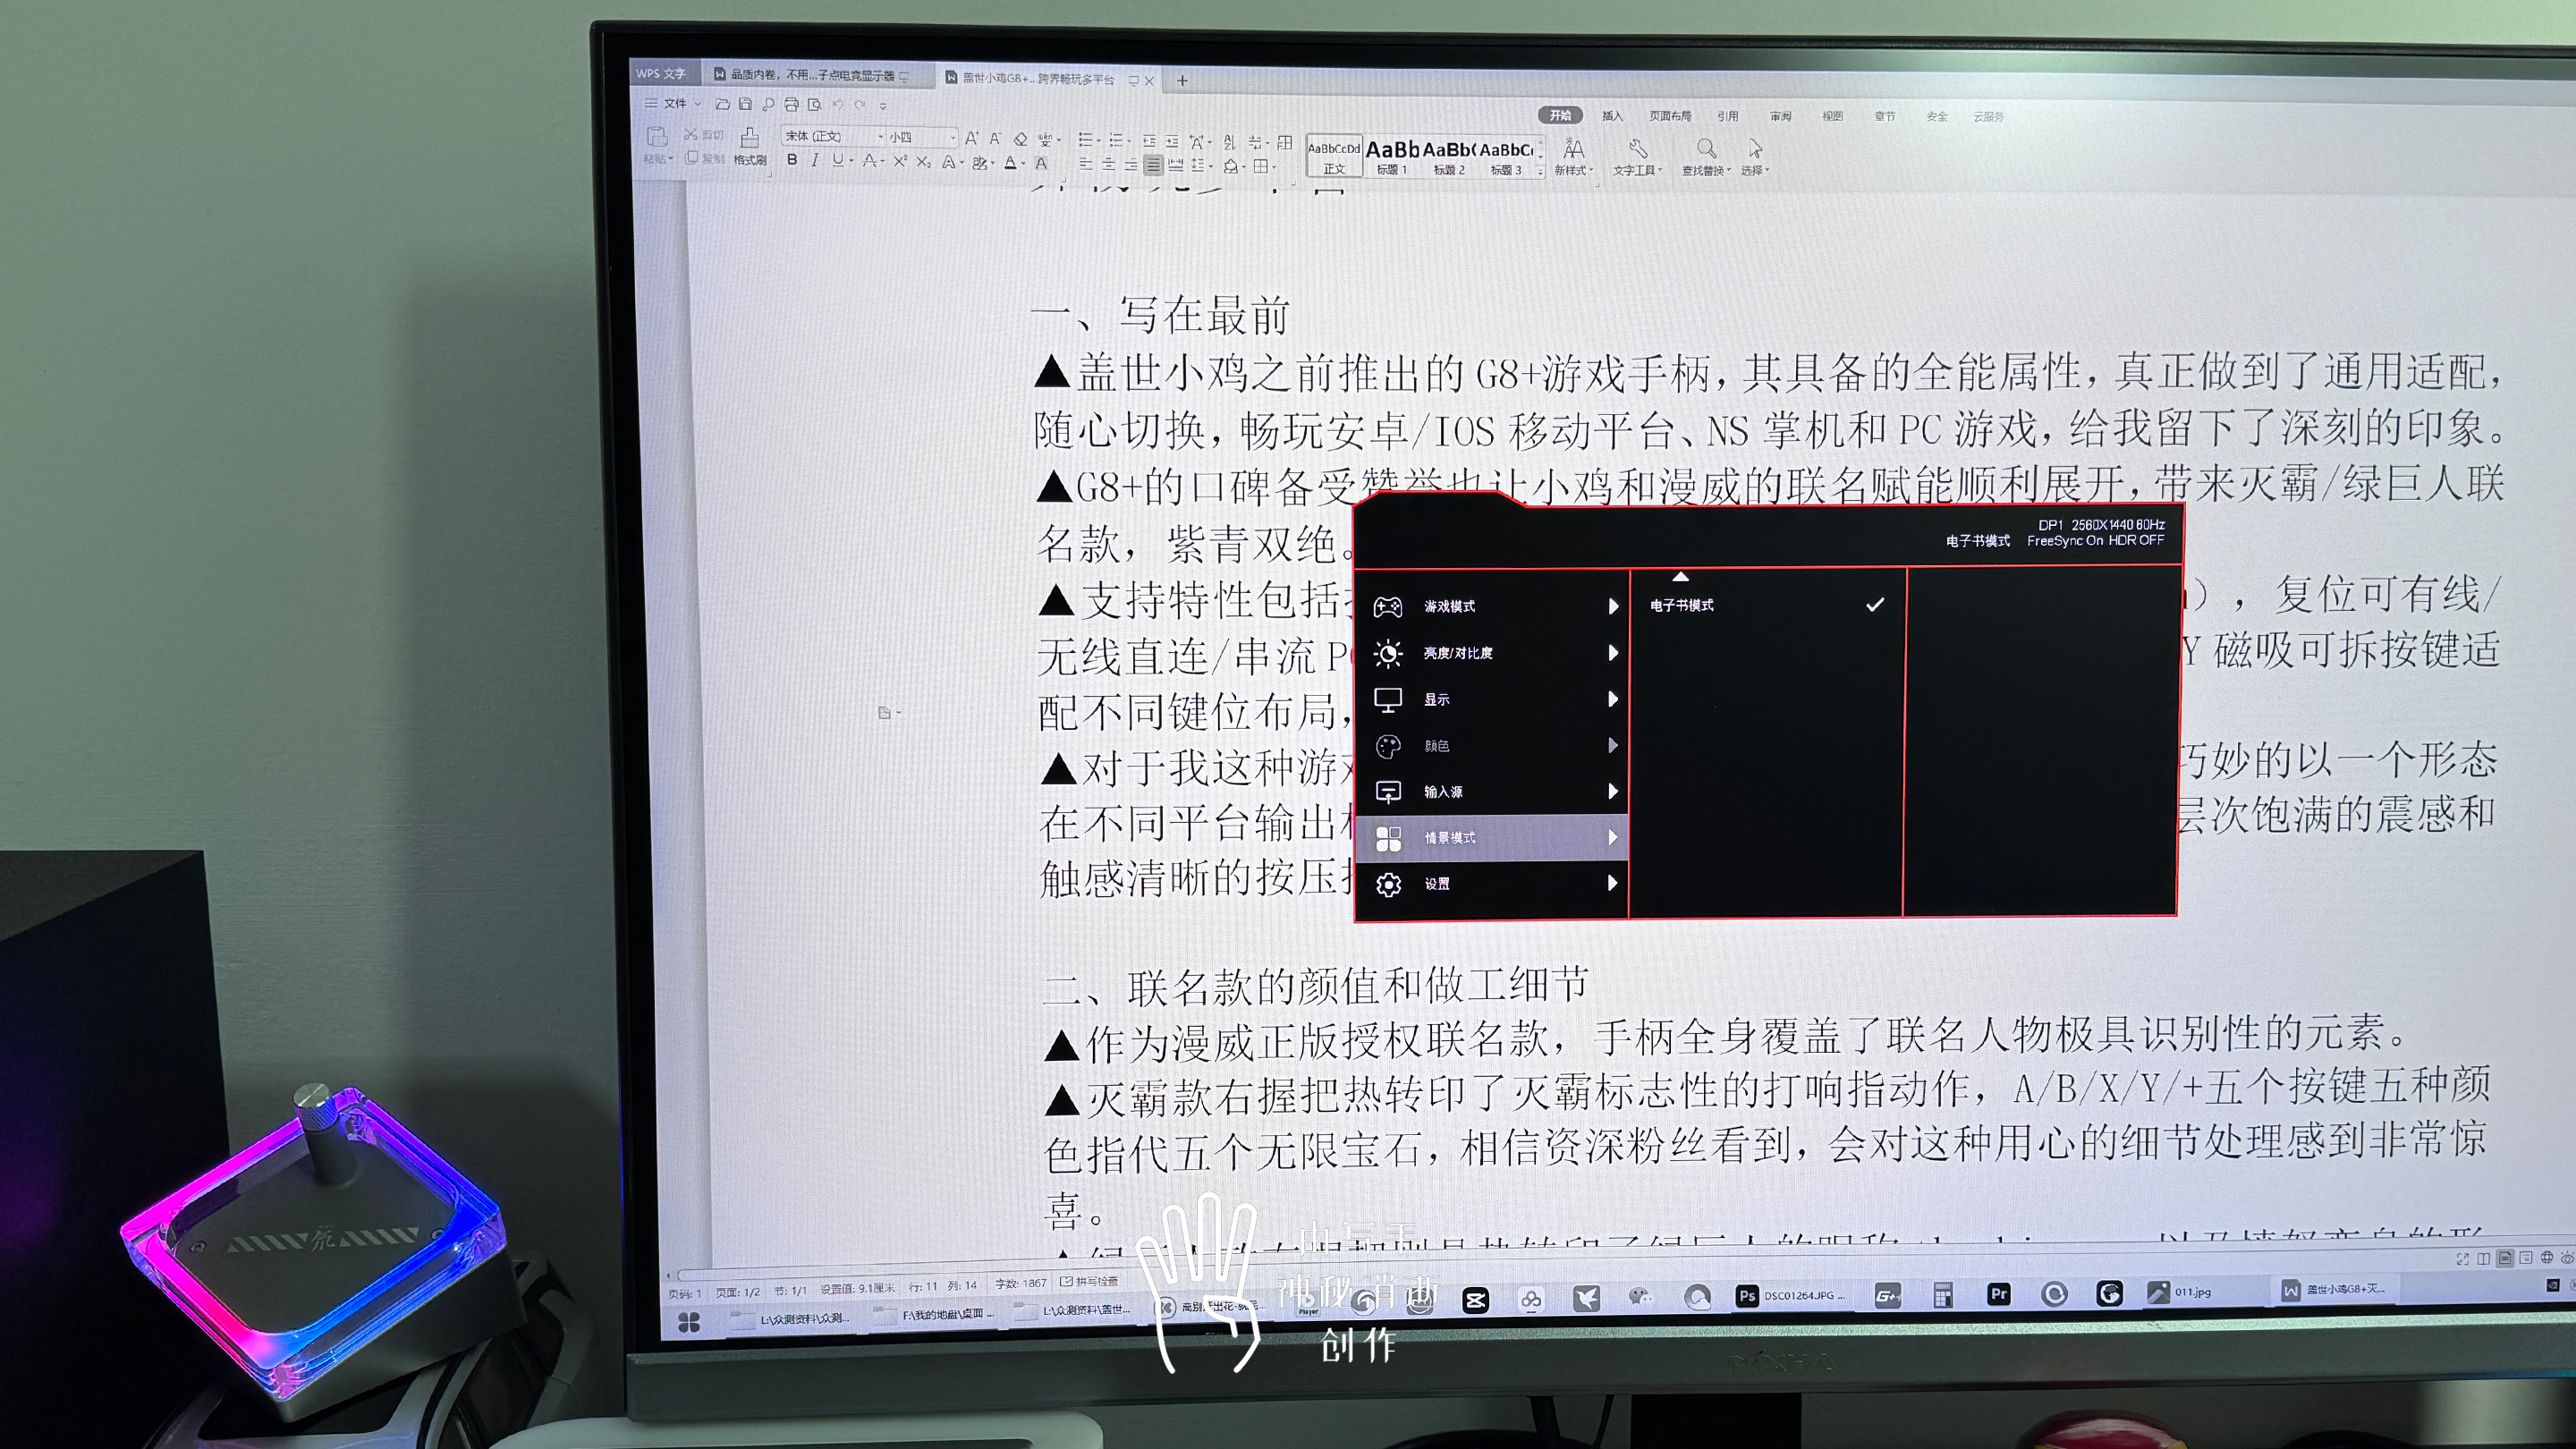Apply the 标题 2 style
Image resolution: width=2576 pixels, height=1449 pixels.
tap(1449, 157)
